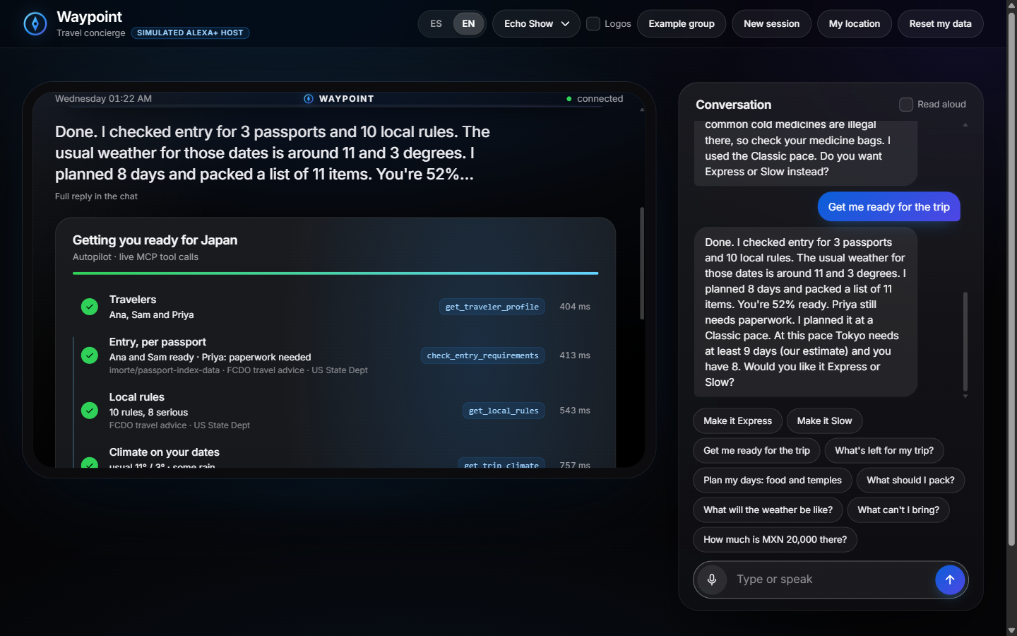This screenshot has height=636, width=1017.
Task: Click the get_local_rules tool tag
Action: click(504, 411)
